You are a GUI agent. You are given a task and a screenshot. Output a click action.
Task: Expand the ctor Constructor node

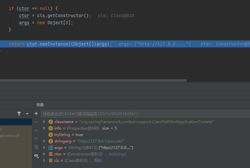click(44, 154)
